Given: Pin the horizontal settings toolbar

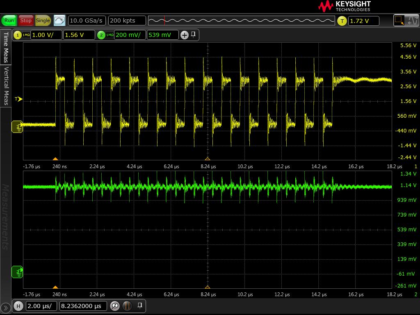Looking at the screenshot, I should [x=139, y=306].
